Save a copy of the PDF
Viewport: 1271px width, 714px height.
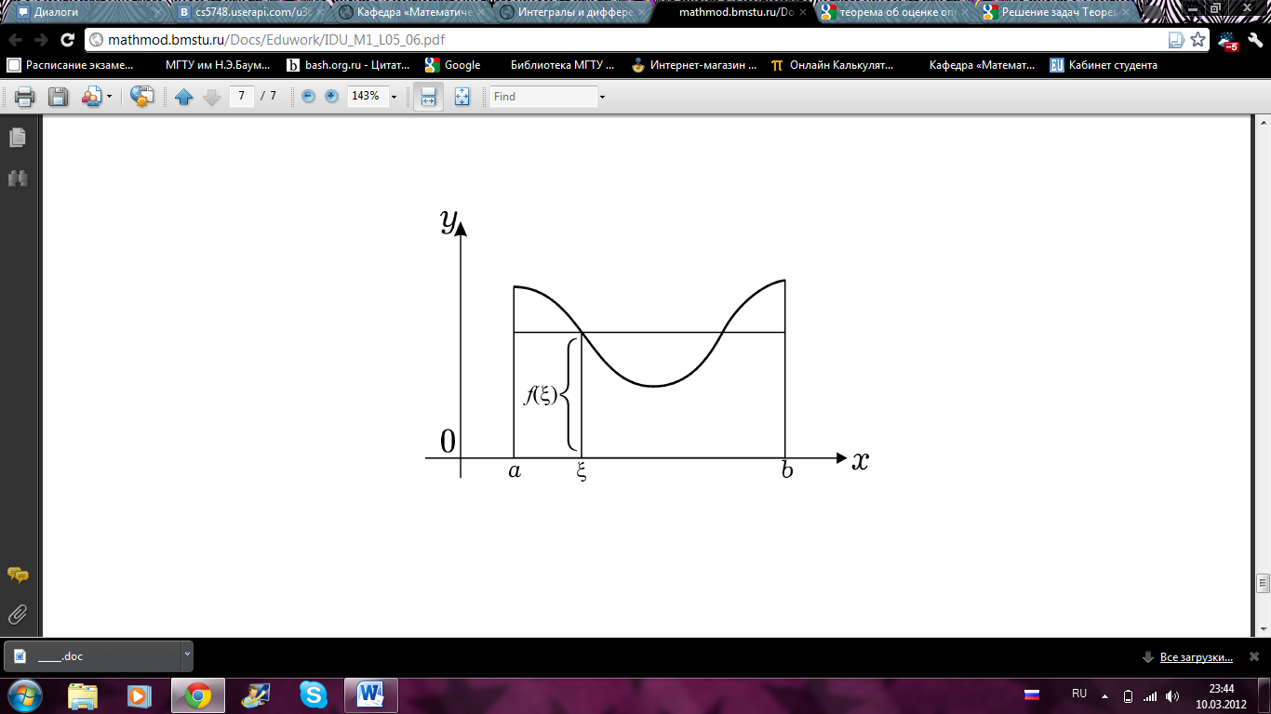[58, 97]
